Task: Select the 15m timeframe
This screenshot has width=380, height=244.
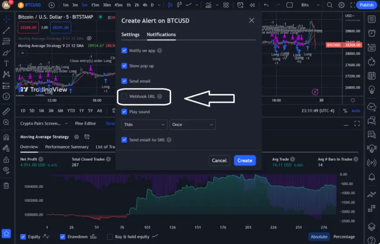Action: [x=95, y=5]
